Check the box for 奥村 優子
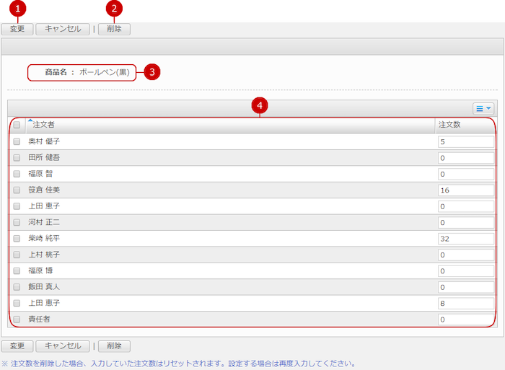Image resolution: width=505 pixels, height=370 pixels. pyautogui.click(x=17, y=141)
